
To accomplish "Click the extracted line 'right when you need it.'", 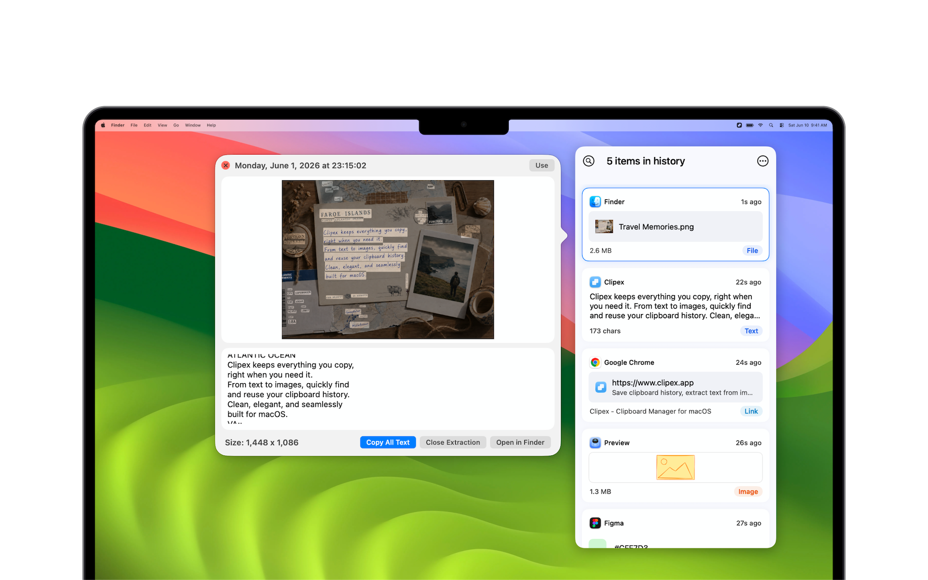I will click(x=270, y=375).
